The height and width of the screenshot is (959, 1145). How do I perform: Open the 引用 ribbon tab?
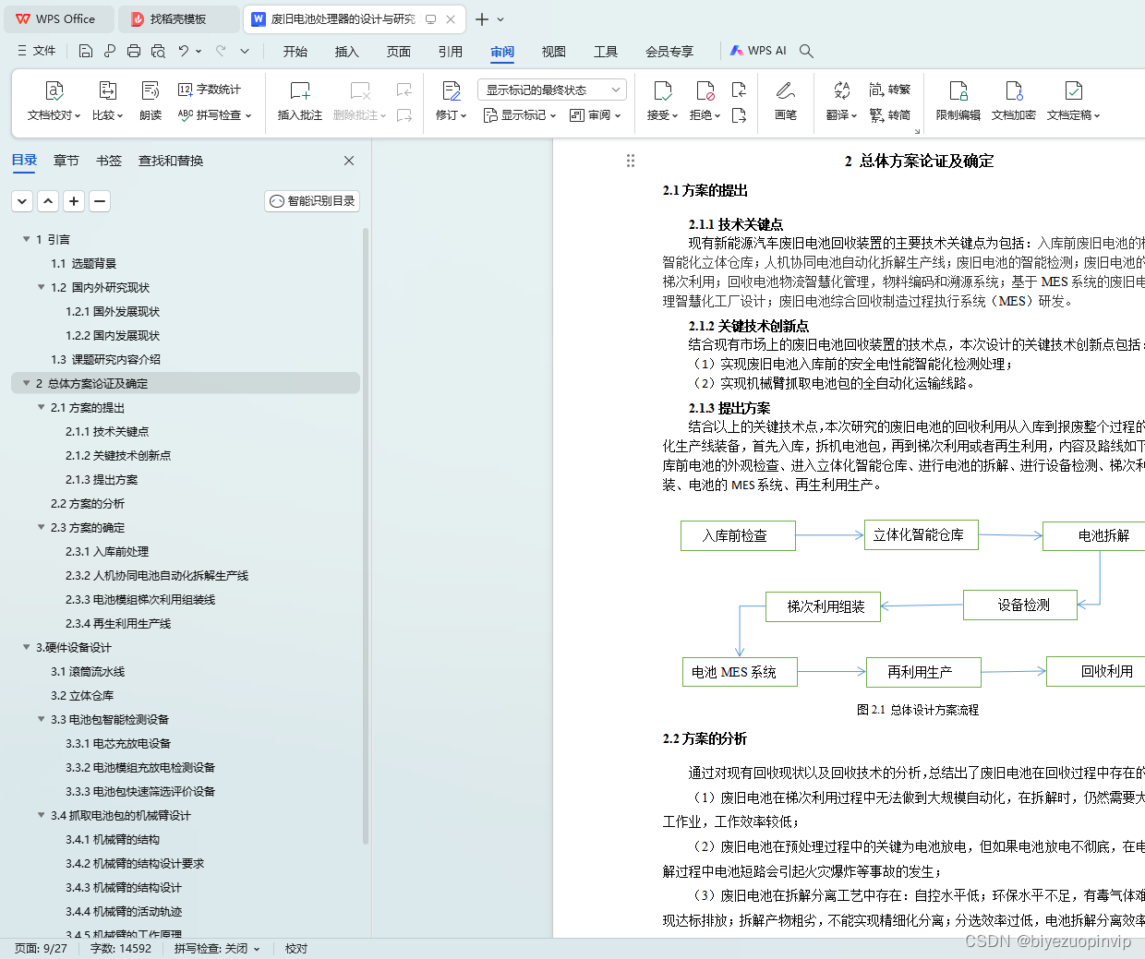point(451,52)
